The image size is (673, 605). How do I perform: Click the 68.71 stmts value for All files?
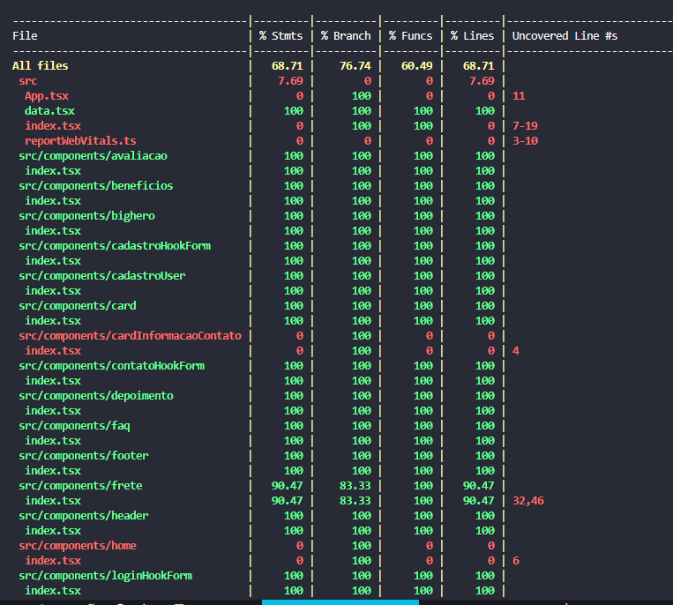coord(288,66)
